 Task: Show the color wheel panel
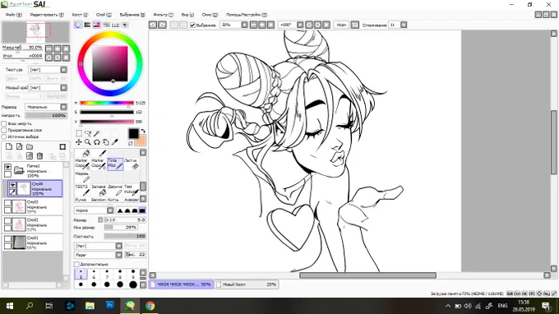pos(78,25)
